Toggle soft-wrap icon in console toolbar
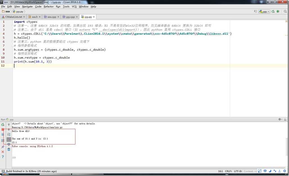The image size is (289, 176). coord(9,135)
